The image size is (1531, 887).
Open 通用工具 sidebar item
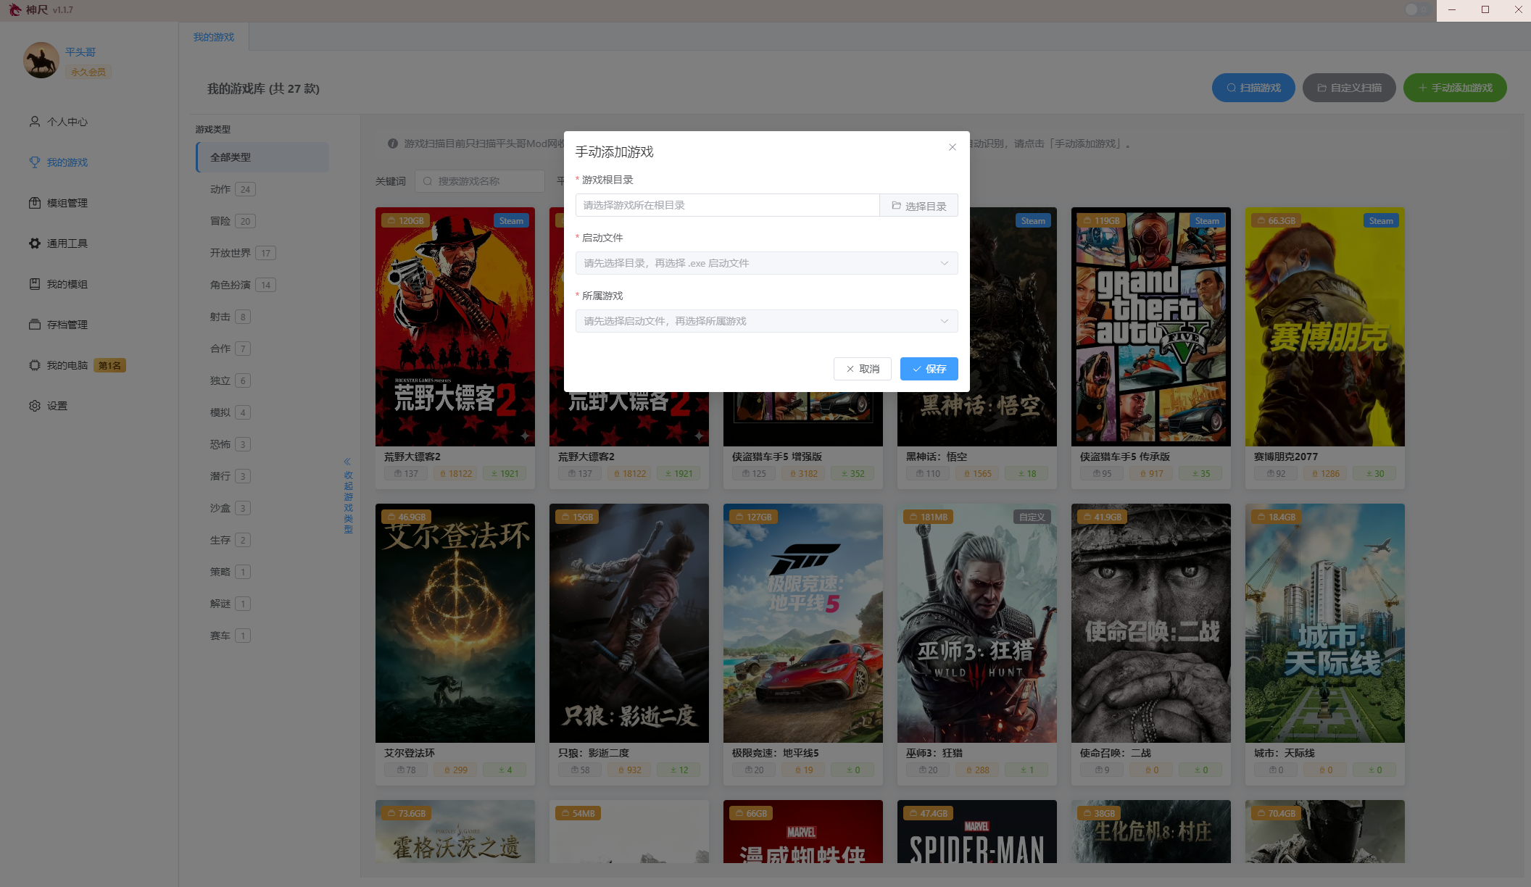[x=58, y=243]
